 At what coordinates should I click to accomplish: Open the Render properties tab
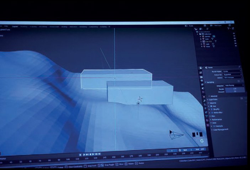click(x=201, y=77)
